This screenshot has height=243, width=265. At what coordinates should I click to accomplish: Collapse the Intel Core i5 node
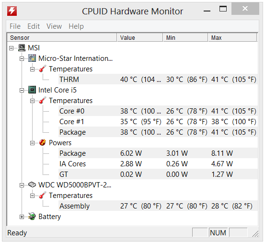(x=22, y=91)
